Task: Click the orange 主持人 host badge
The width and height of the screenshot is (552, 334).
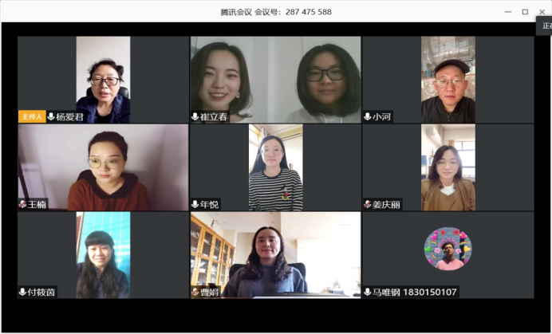Action: [x=32, y=116]
